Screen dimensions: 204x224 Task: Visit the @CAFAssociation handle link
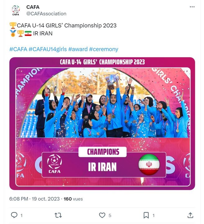[x=46, y=14]
